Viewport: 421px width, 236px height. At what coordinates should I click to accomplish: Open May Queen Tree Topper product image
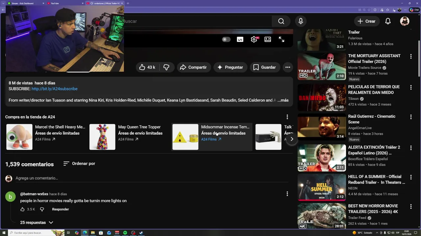pyautogui.click(x=102, y=137)
